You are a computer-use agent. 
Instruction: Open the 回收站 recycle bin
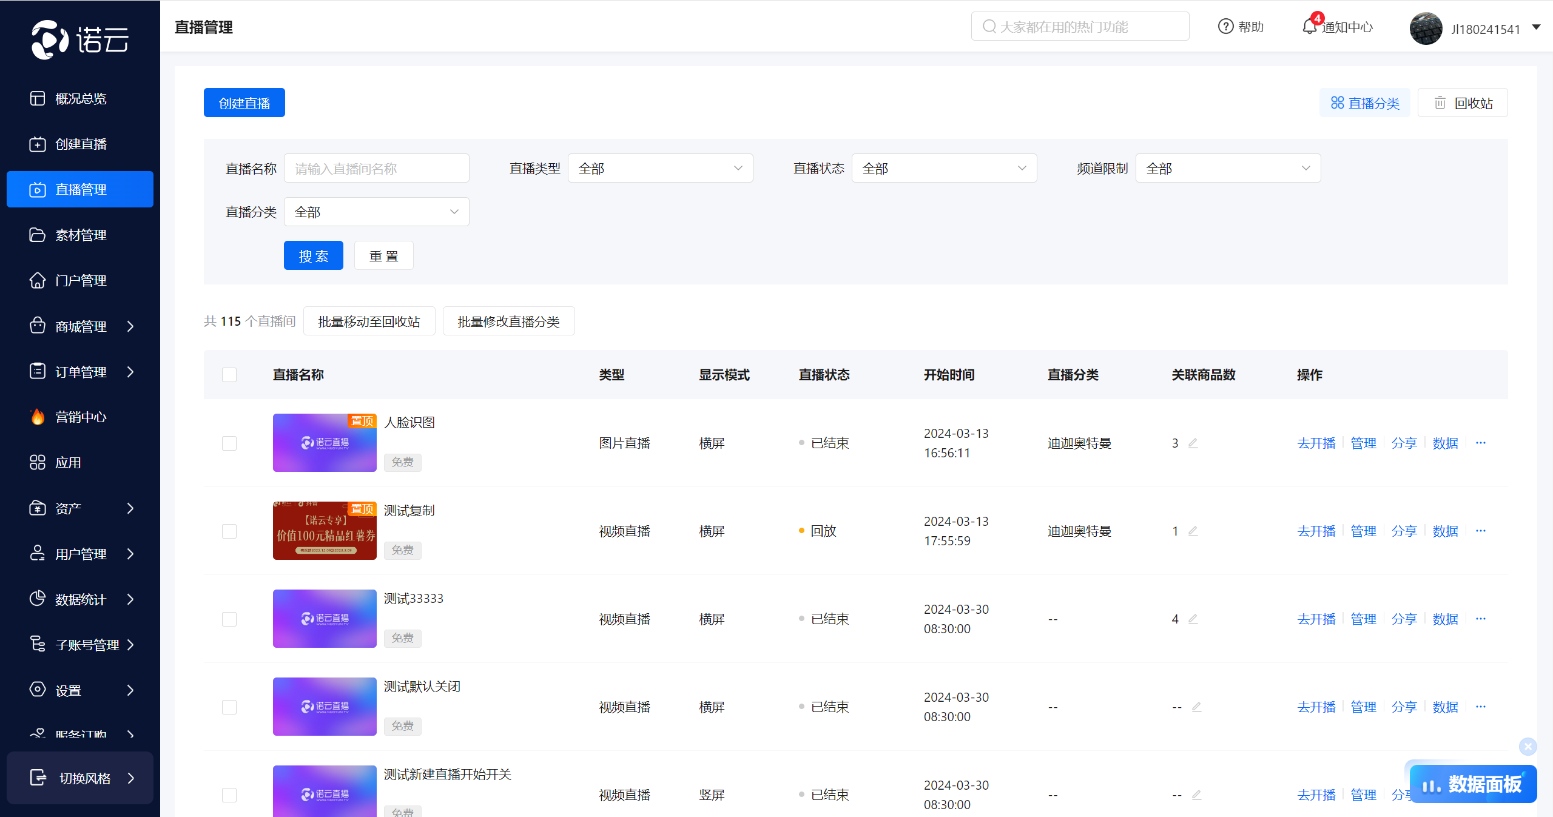pos(1462,103)
